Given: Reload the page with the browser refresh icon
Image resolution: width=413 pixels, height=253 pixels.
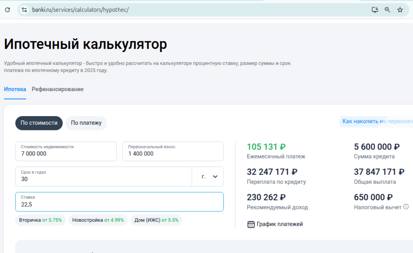Looking at the screenshot, I should coord(7,10).
